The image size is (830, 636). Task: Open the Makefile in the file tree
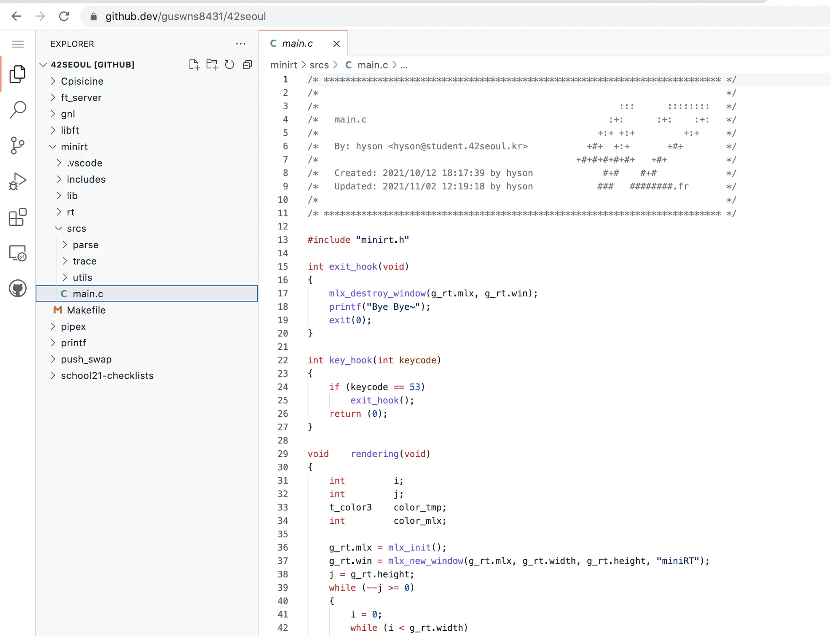[86, 310]
